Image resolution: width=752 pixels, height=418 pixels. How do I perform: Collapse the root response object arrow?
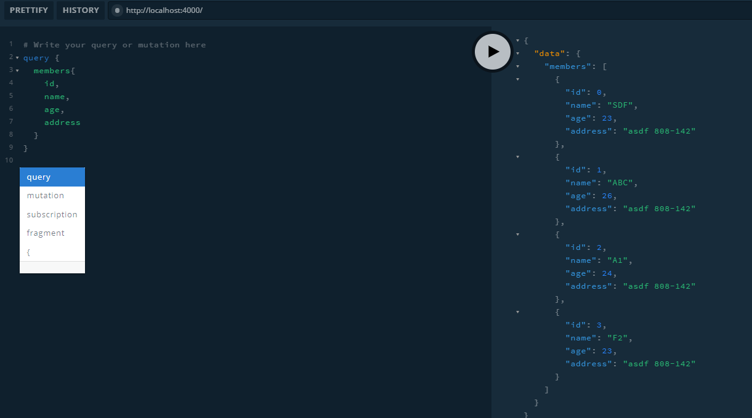517,40
